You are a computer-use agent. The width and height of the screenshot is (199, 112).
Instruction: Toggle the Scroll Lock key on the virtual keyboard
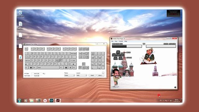(x=84, y=49)
